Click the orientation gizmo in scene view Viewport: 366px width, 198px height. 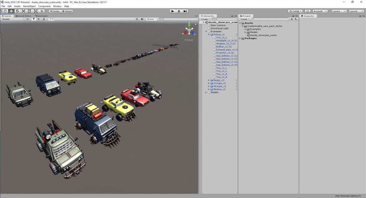[x=189, y=30]
